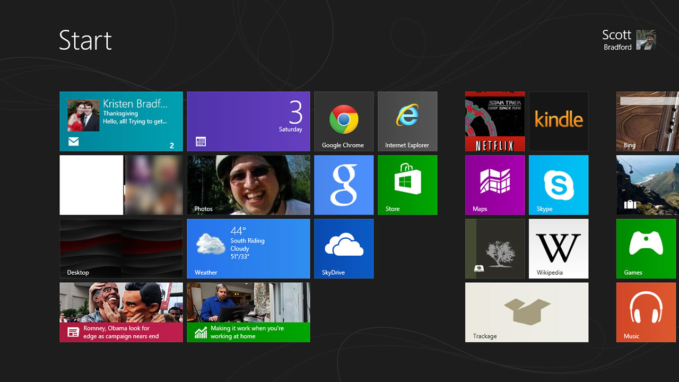Switch to the Desktop tile
The width and height of the screenshot is (679, 382).
121,248
